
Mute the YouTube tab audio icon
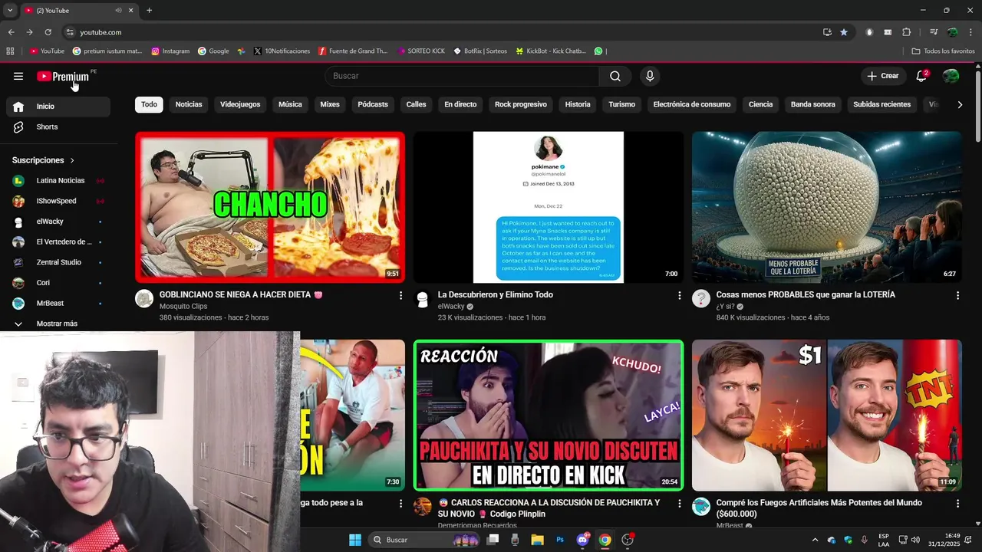click(119, 11)
